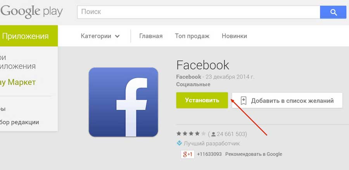This screenshot has width=349, height=170.
Task: Open the Play Маркет sidebar link
Action: tap(18, 82)
